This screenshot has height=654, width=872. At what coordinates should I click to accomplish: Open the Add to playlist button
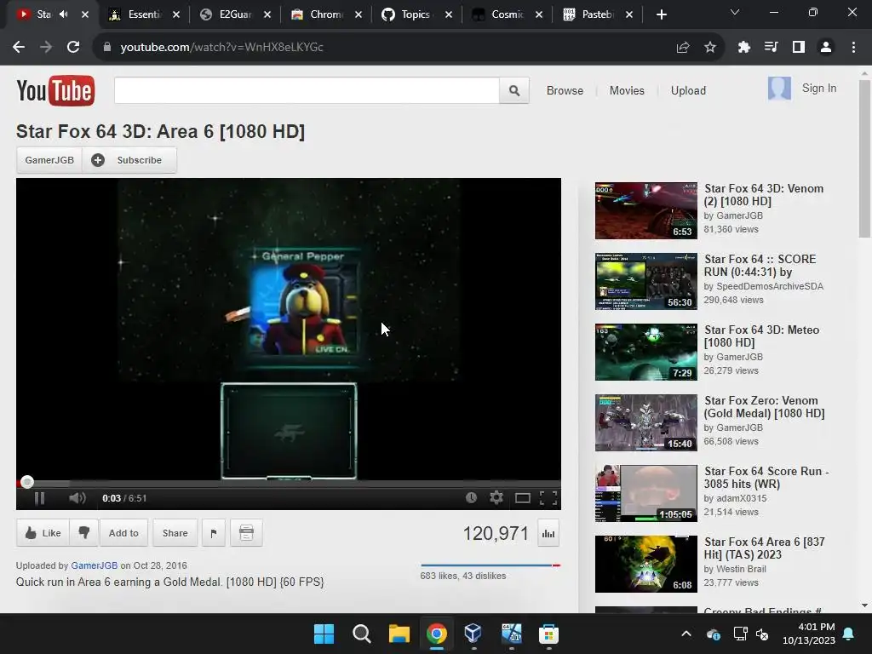pyautogui.click(x=123, y=533)
